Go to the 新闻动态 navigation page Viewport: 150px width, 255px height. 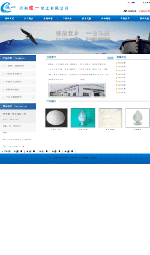pyautogui.click(x=48, y=18)
